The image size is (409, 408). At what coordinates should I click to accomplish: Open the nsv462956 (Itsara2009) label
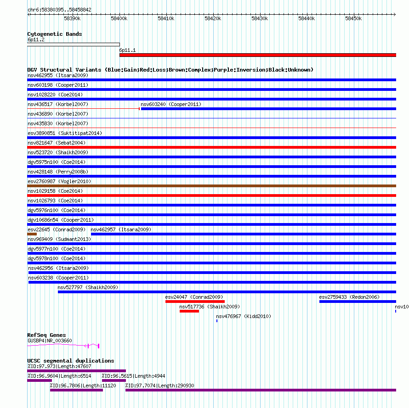tap(58, 268)
